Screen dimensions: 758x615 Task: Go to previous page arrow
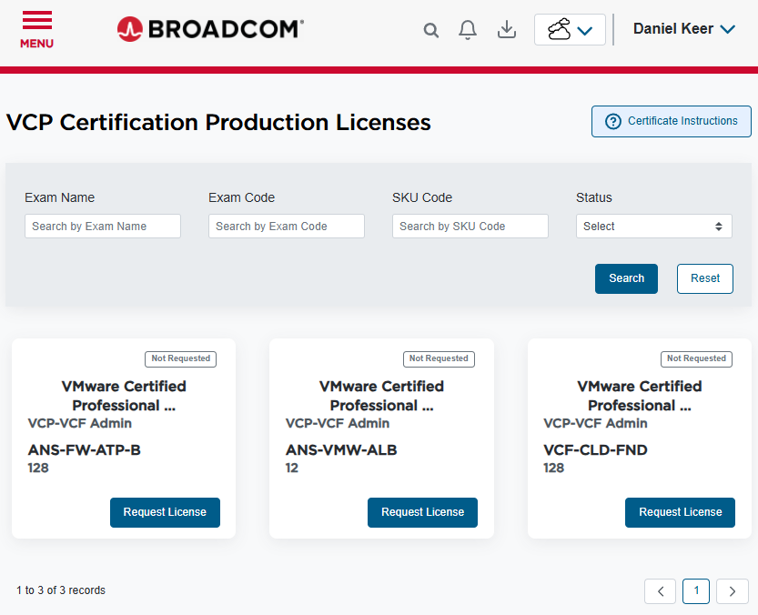[660, 591]
